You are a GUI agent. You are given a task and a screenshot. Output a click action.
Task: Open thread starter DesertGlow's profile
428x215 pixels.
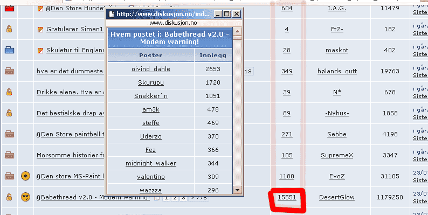click(x=337, y=197)
